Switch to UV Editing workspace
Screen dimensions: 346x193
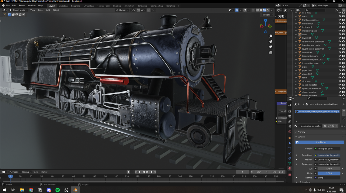[88, 6]
